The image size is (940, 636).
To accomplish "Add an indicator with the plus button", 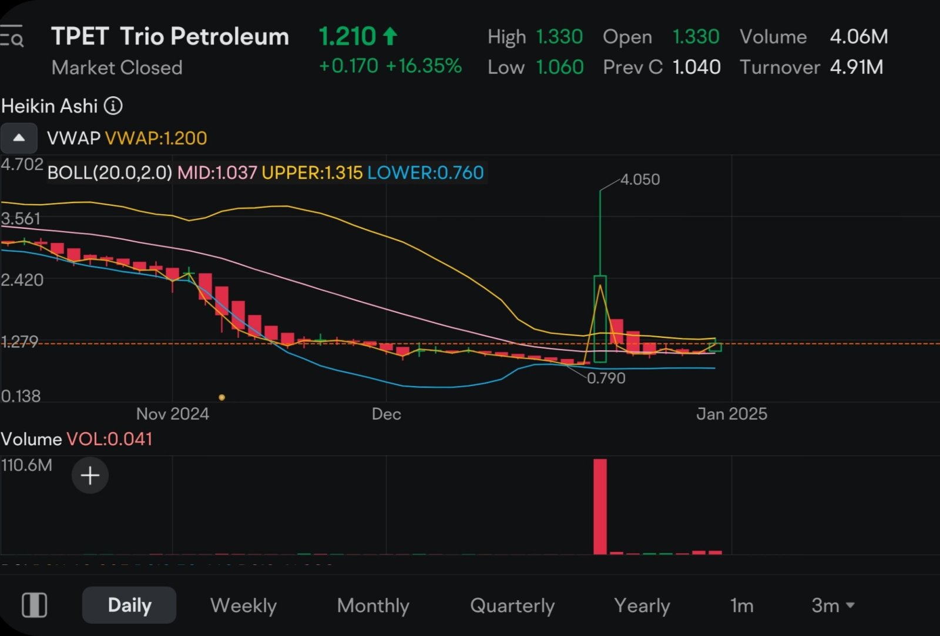I will pyautogui.click(x=90, y=475).
